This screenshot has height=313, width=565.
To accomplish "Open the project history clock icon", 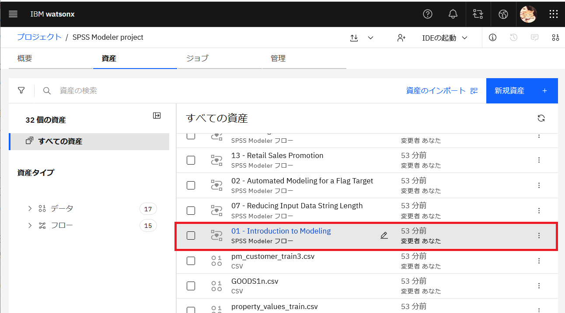I will [513, 38].
